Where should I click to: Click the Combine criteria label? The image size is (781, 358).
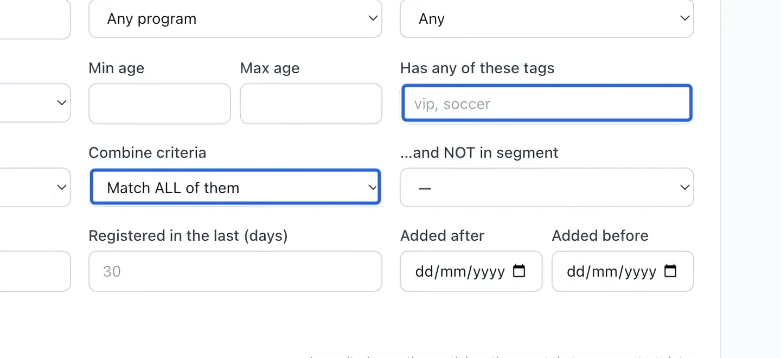pyautogui.click(x=148, y=153)
